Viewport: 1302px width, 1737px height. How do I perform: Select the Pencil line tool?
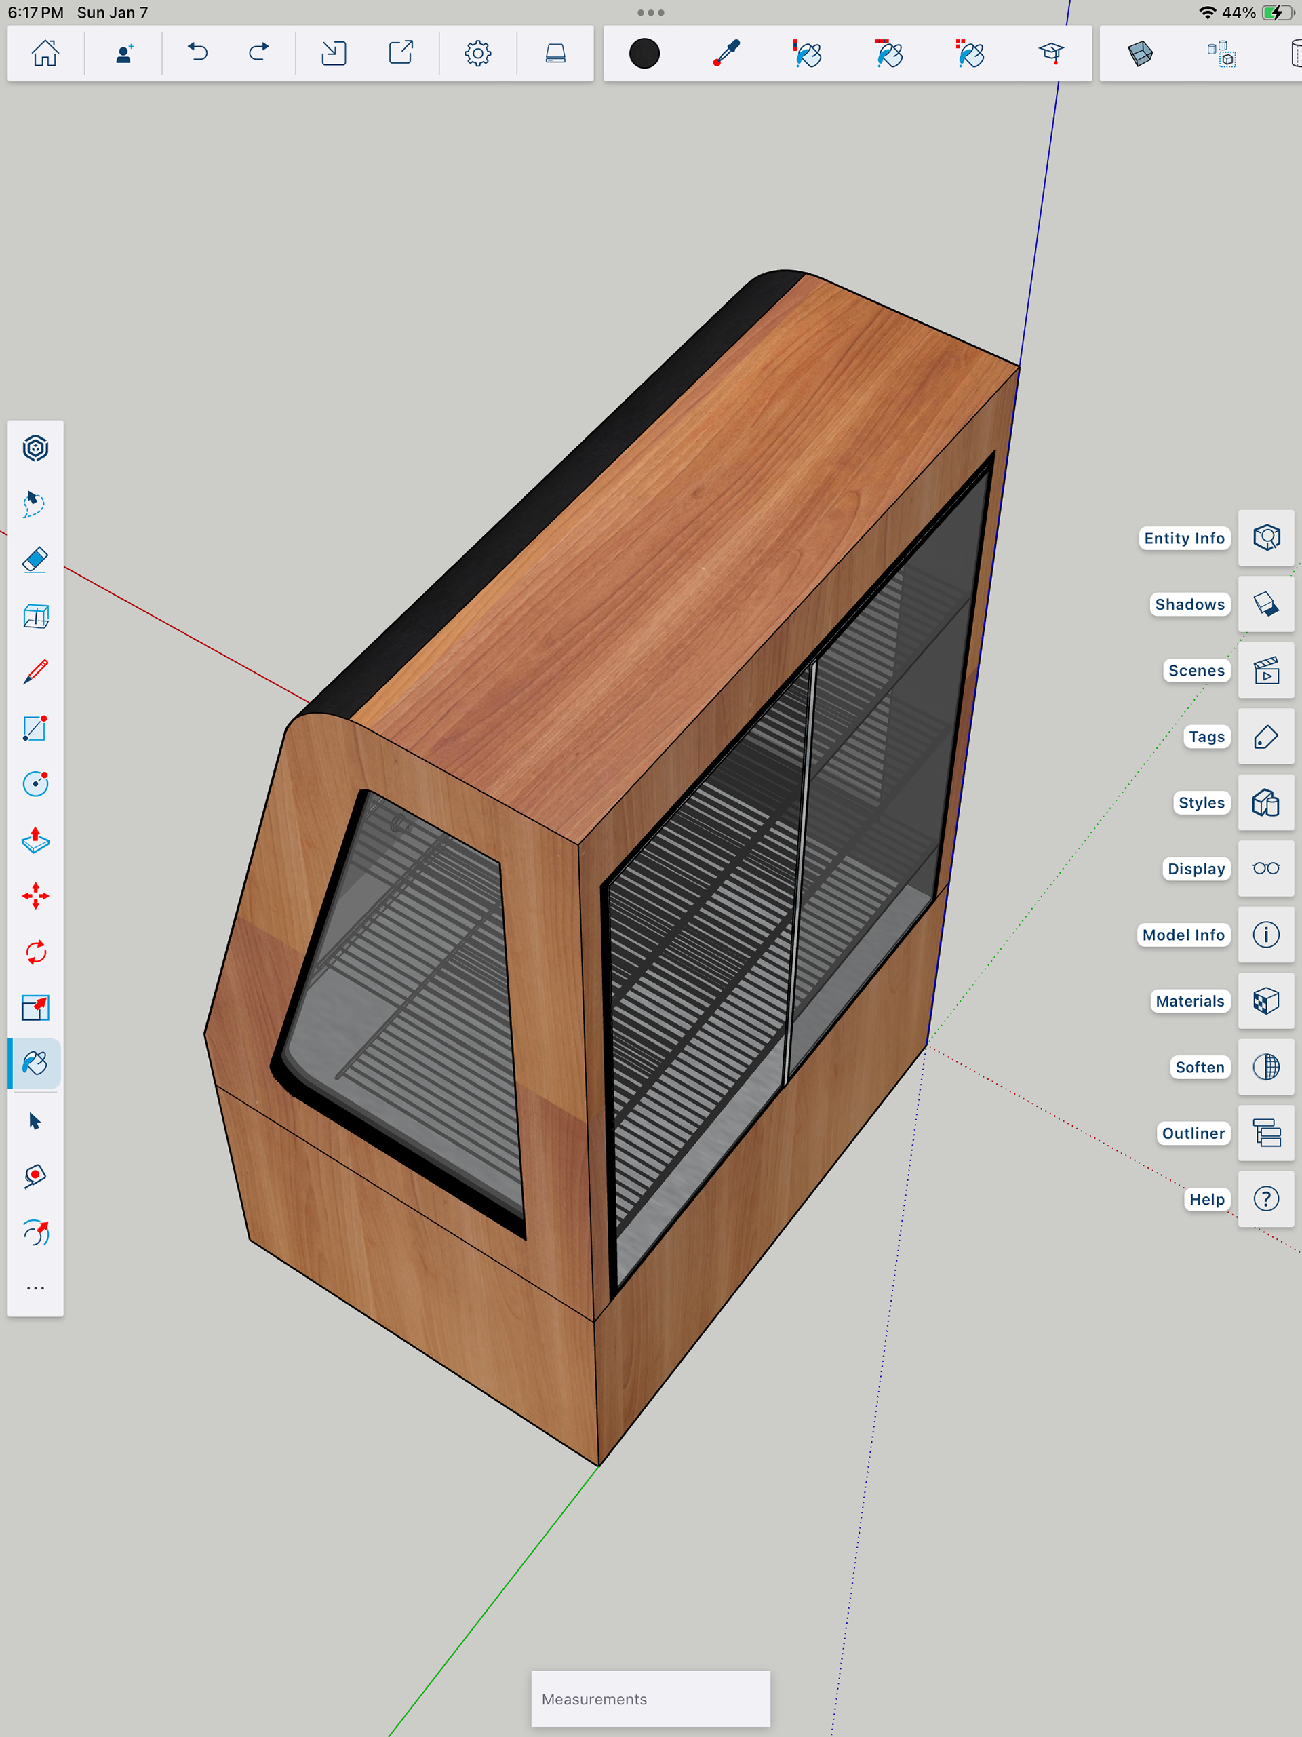coord(35,672)
